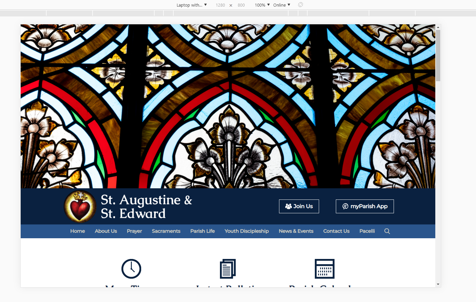Viewport: 476px width, 302px height.
Task: Click the rotate device icon in toolbar
Action: [x=300, y=5]
